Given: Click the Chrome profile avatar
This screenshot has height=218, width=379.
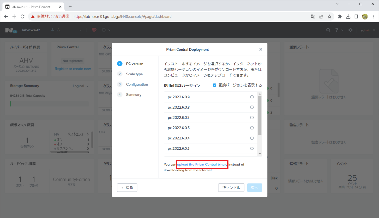Looking at the screenshot, I should point(364,16).
